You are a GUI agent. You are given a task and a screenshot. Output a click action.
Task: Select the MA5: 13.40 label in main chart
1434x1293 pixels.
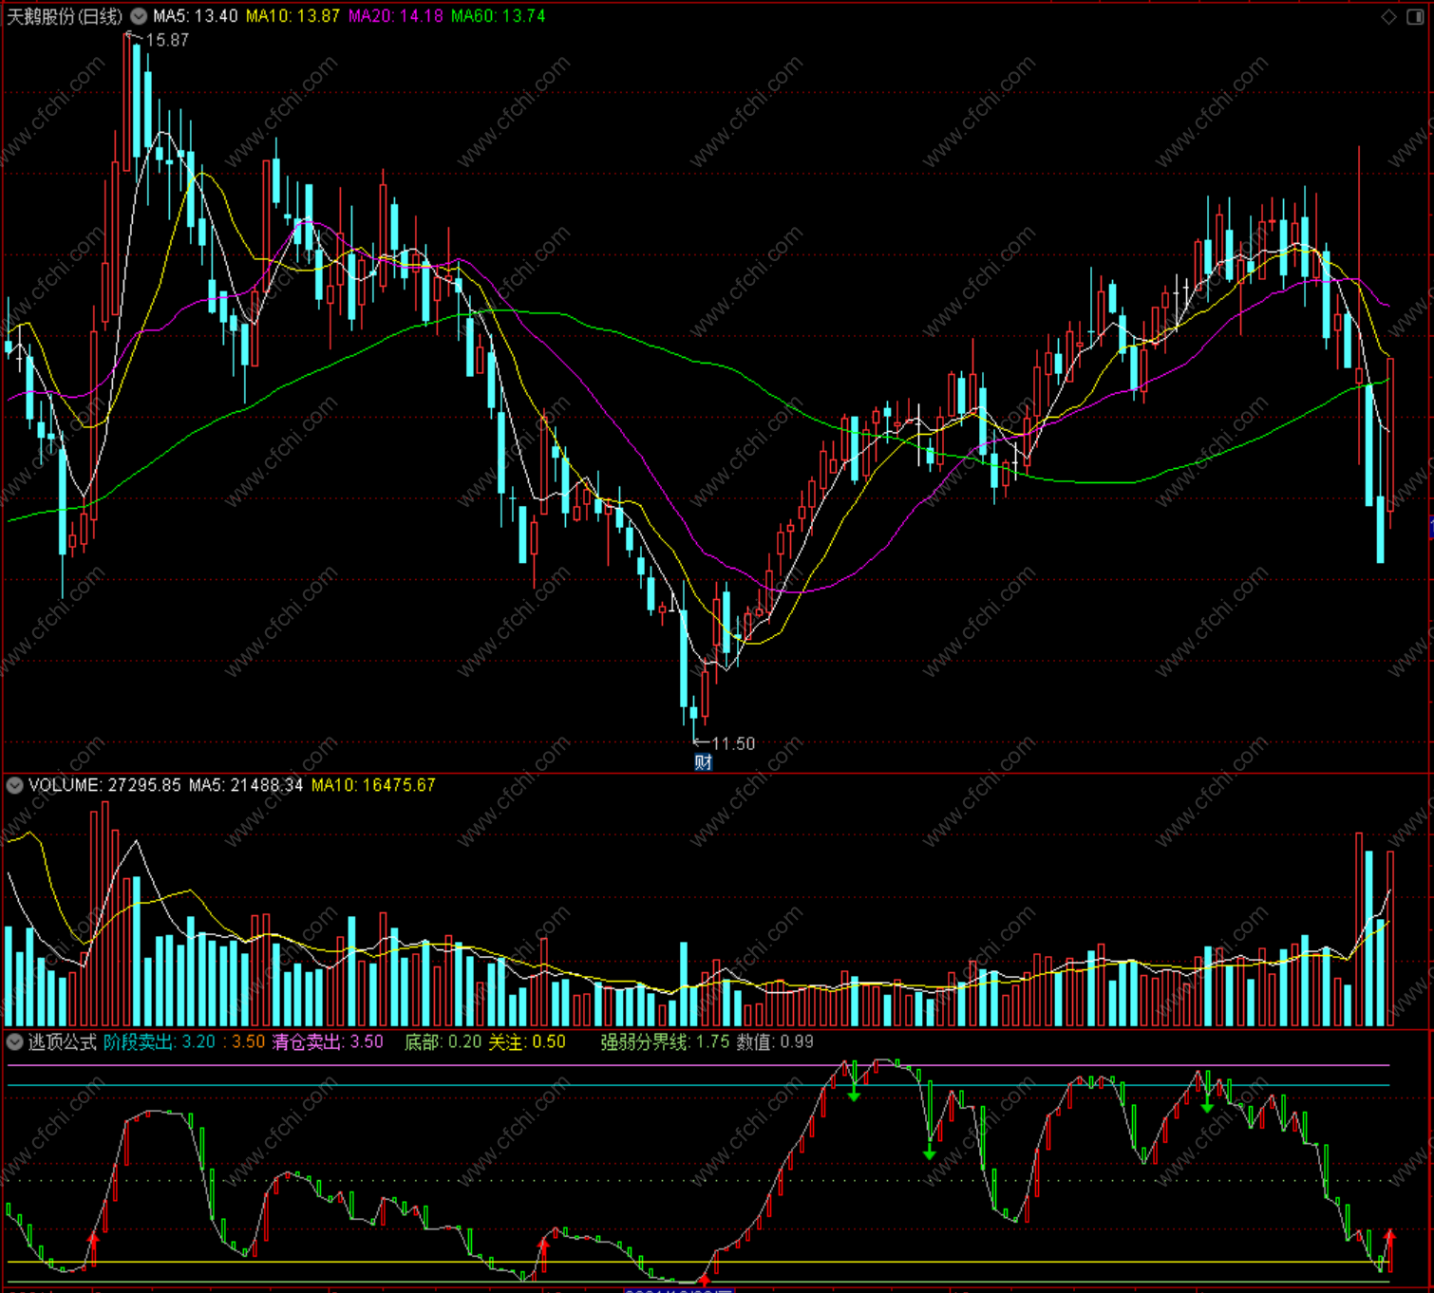coord(196,16)
